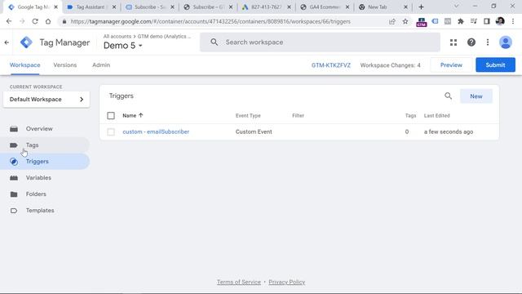This screenshot has height=294, width=522.
Task: Click the Templates sidebar icon
Action: [14, 211]
